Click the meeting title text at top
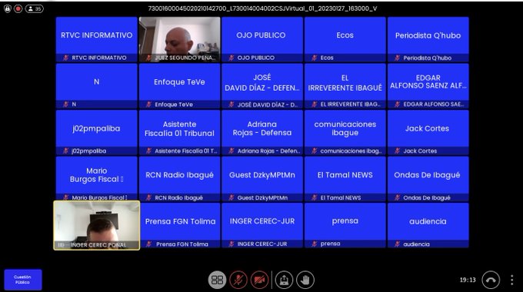Viewport: 523px width, 292px height. [262, 8]
